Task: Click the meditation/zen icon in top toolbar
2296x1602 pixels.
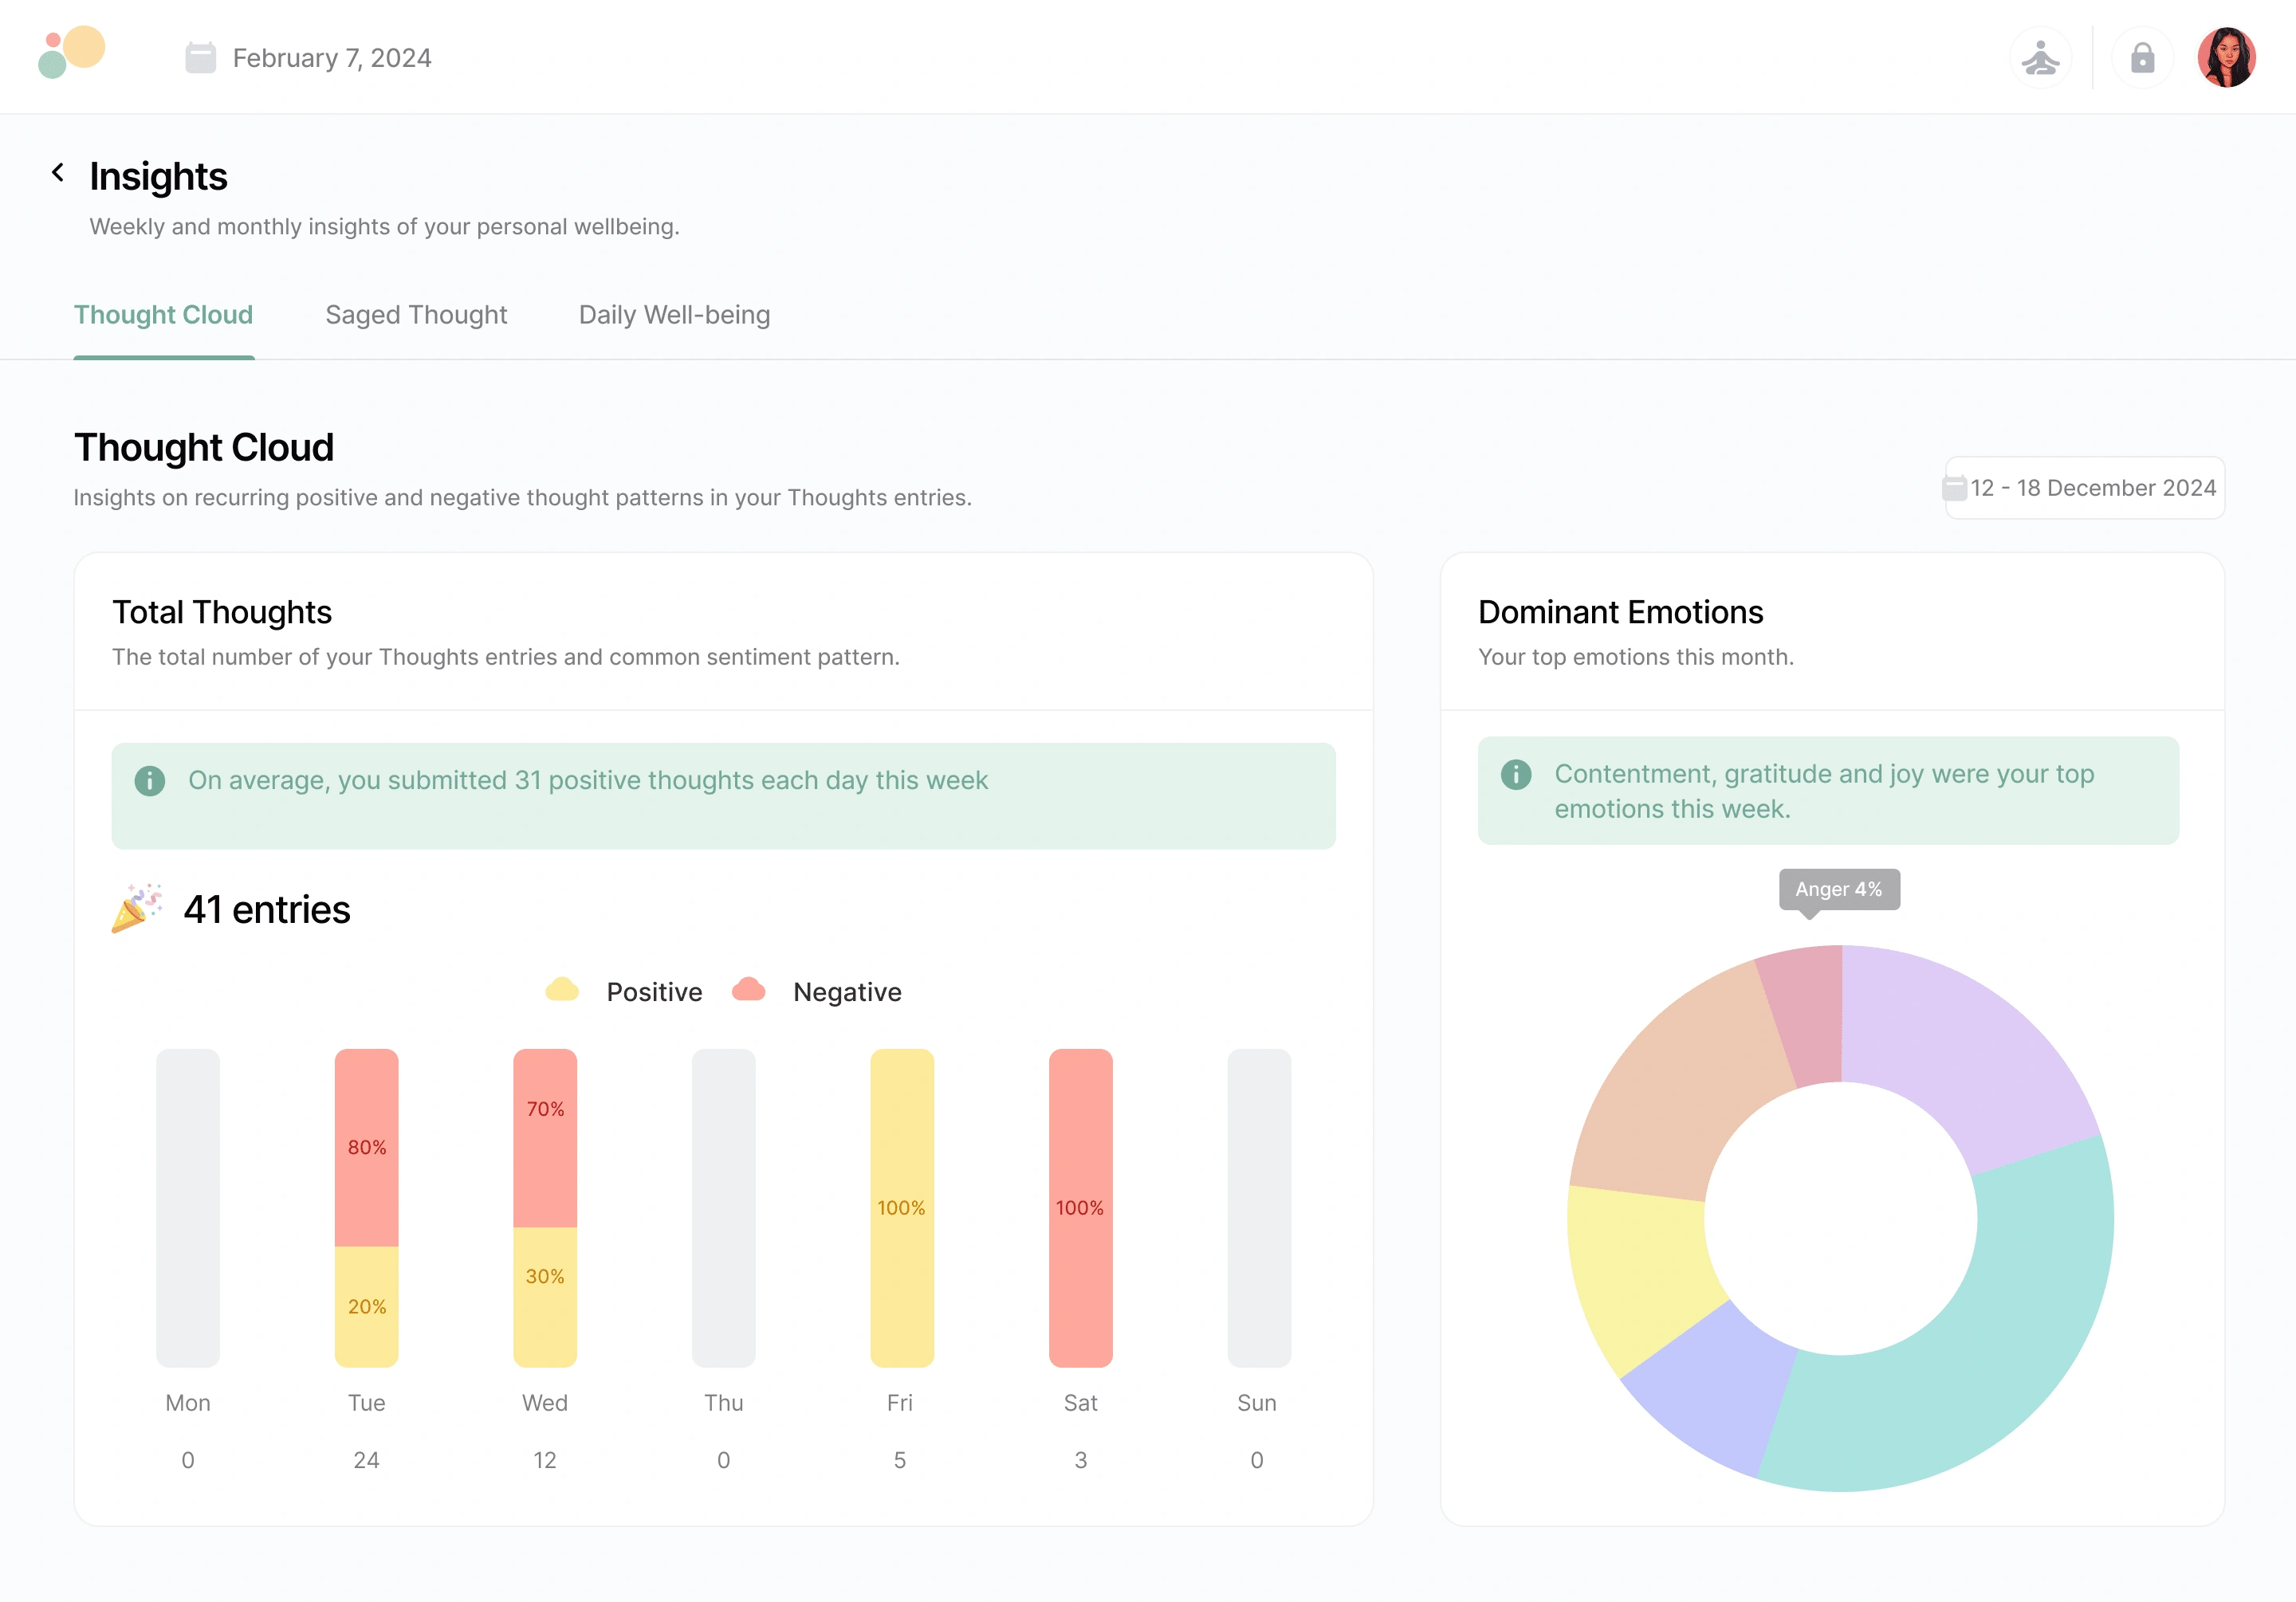Action: tap(2043, 57)
